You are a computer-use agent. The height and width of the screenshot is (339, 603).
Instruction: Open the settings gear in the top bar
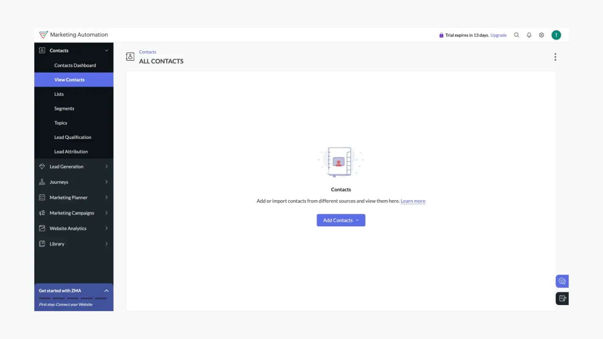pos(541,35)
